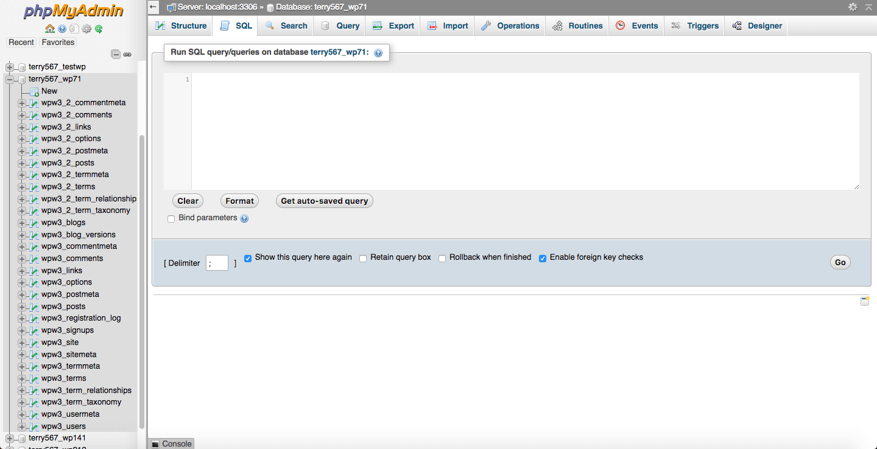Expand the wpw3_2_postmeta table node
This screenshot has width=877, height=449.
click(x=22, y=151)
